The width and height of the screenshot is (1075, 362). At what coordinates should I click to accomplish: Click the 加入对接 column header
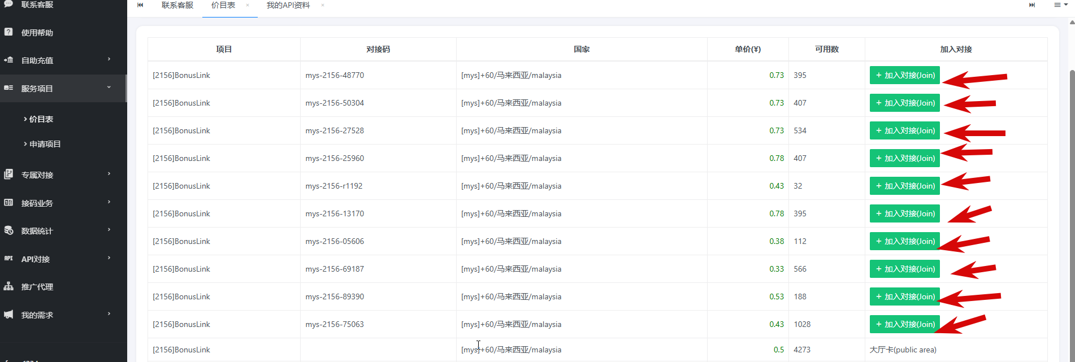click(956, 49)
